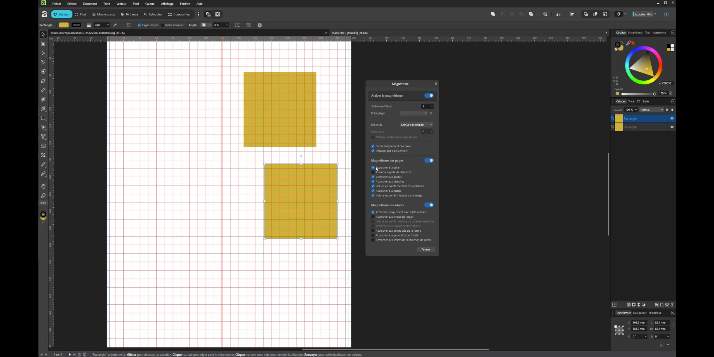Open the Affichage menu

coord(167,4)
